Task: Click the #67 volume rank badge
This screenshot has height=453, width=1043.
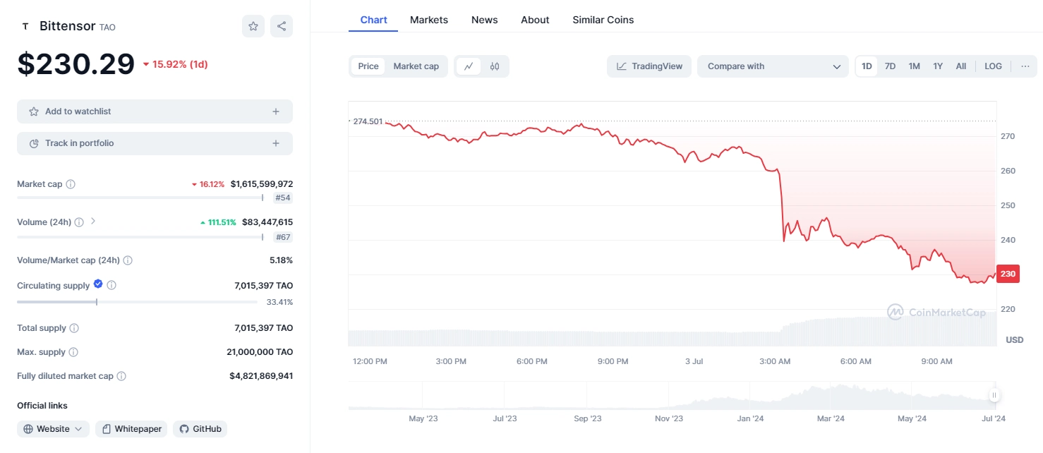Action: (x=283, y=237)
